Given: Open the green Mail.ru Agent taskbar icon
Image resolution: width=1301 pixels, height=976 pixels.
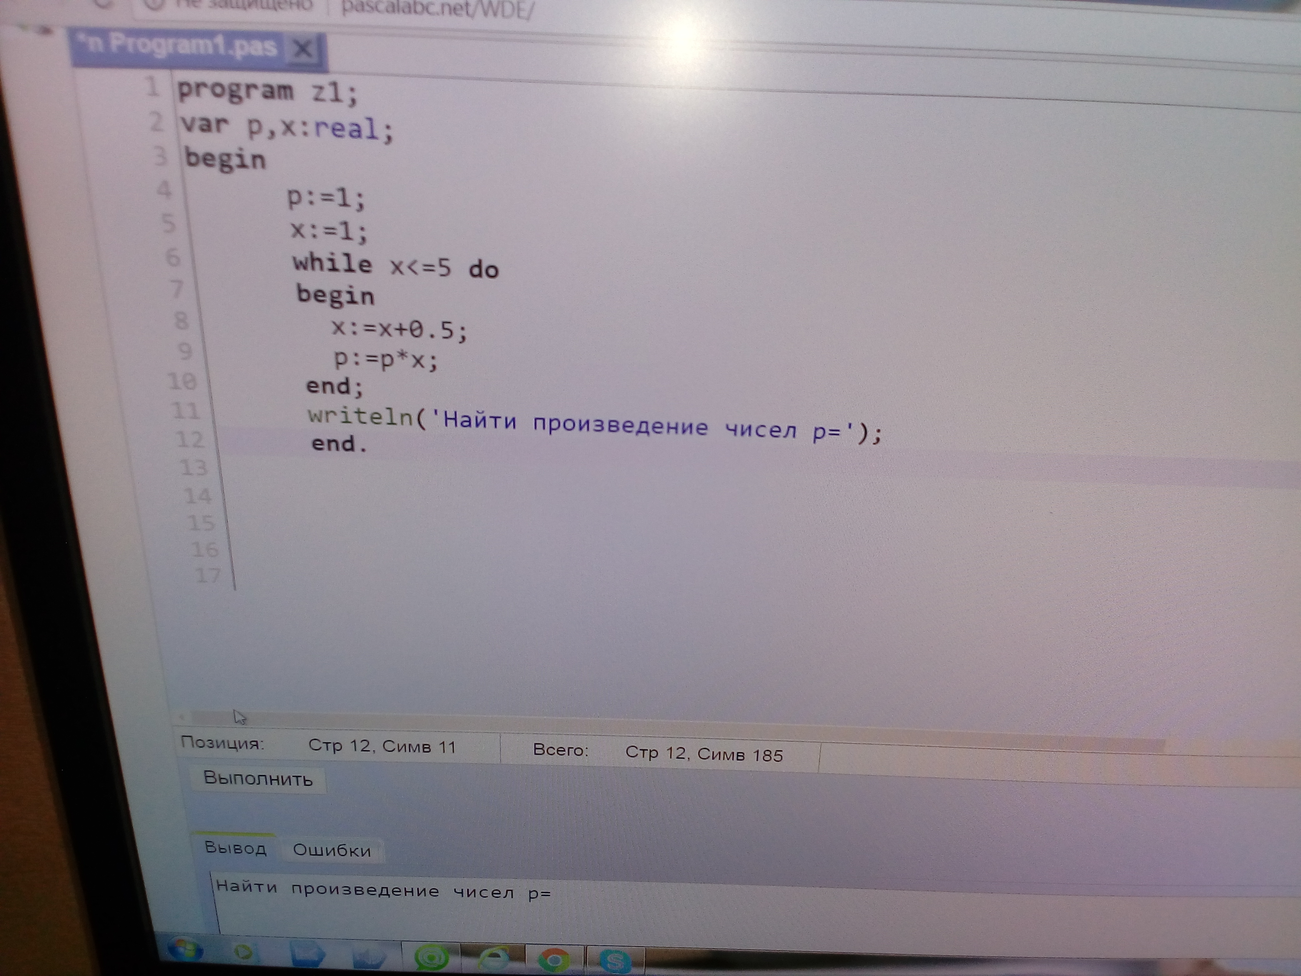Looking at the screenshot, I should point(432,958).
